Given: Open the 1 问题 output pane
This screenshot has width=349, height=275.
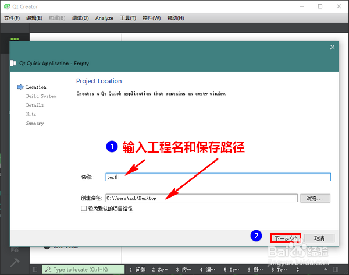Looking at the screenshot, I should 137,270.
